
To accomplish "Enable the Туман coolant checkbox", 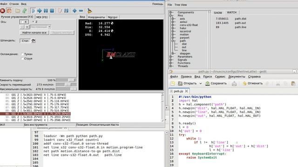I will coord(22,54).
